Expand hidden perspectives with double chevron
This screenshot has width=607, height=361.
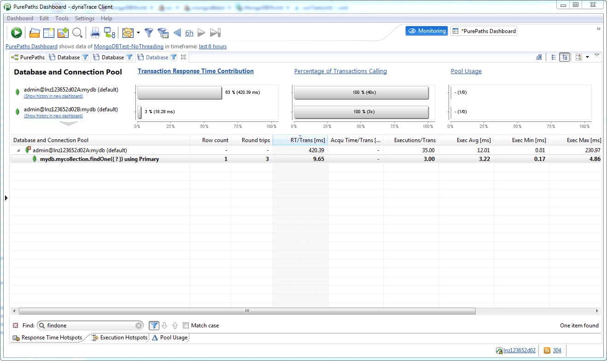[599, 29]
